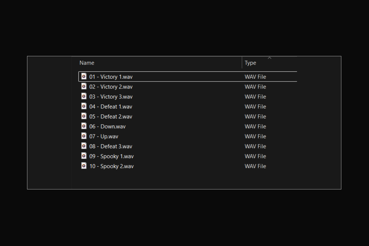Viewport: 369px width, 246px height.
Task: Click the audio icon for 02 - Victory 2.wav
Action: pos(84,86)
